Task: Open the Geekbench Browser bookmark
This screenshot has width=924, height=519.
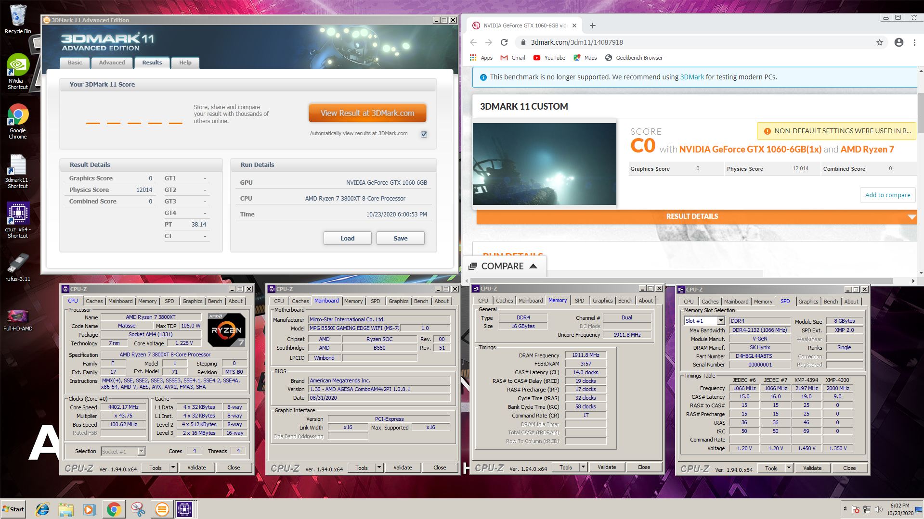Action: tap(634, 58)
